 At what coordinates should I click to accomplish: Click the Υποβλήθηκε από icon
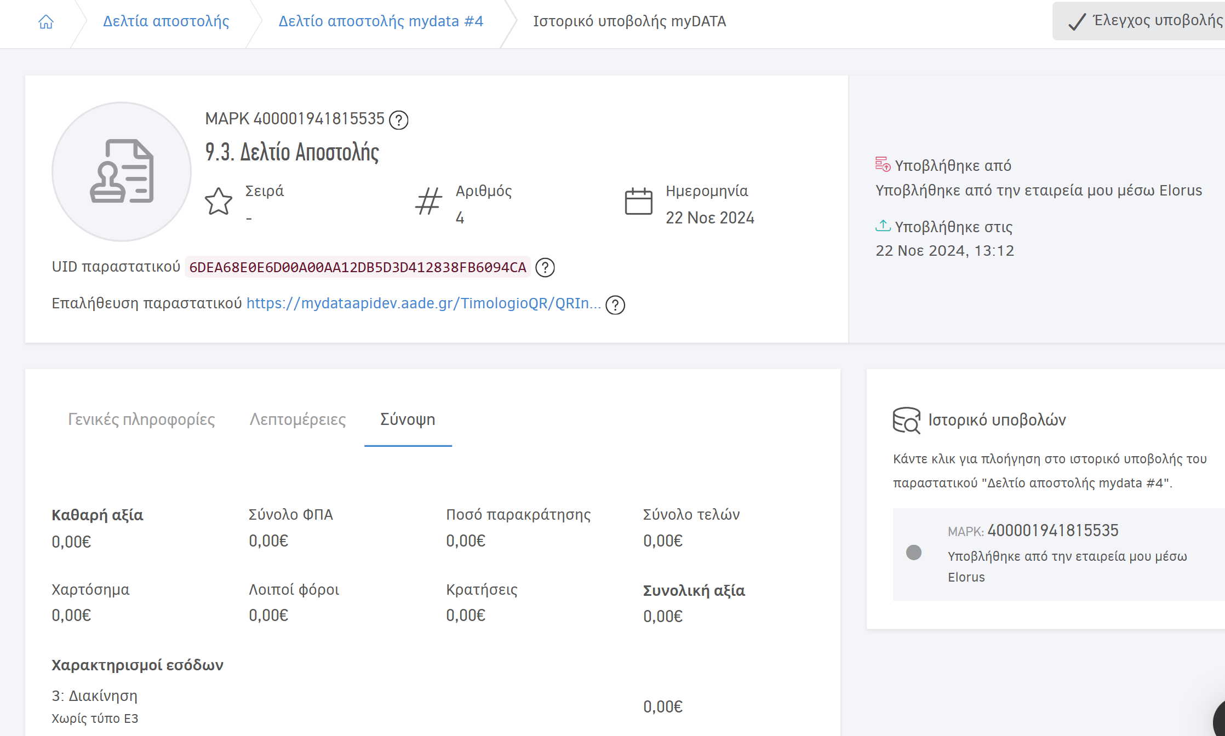tap(883, 164)
